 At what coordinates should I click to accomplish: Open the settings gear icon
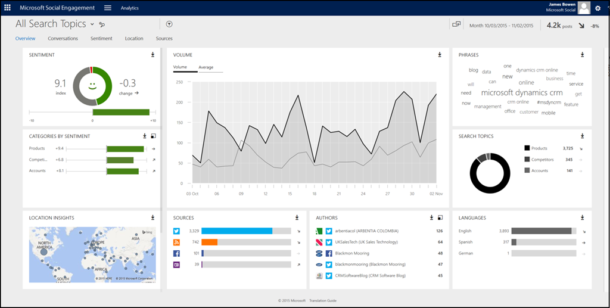598,8
